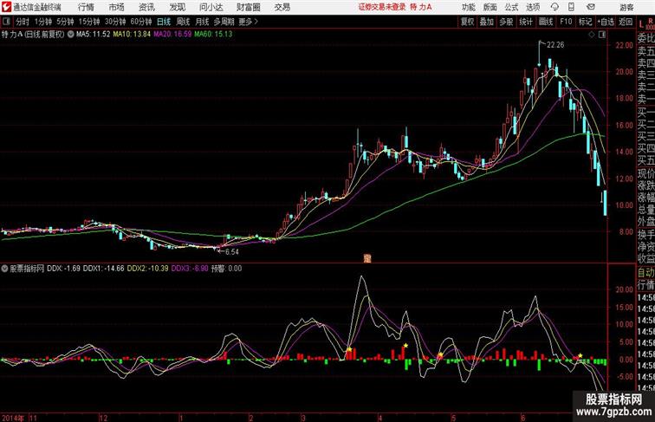Click the MA10: 13.84 label
The image size is (655, 422).
point(132,35)
